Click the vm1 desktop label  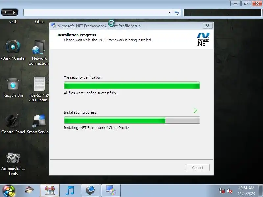coord(13,22)
